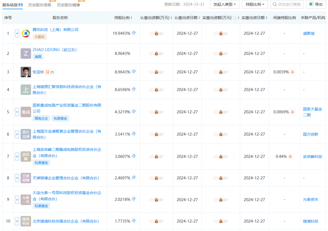Viewport: 328px width, 231px height.
Task: Open the shareholding history icon beside 19.9493%
Action: pos(134,33)
